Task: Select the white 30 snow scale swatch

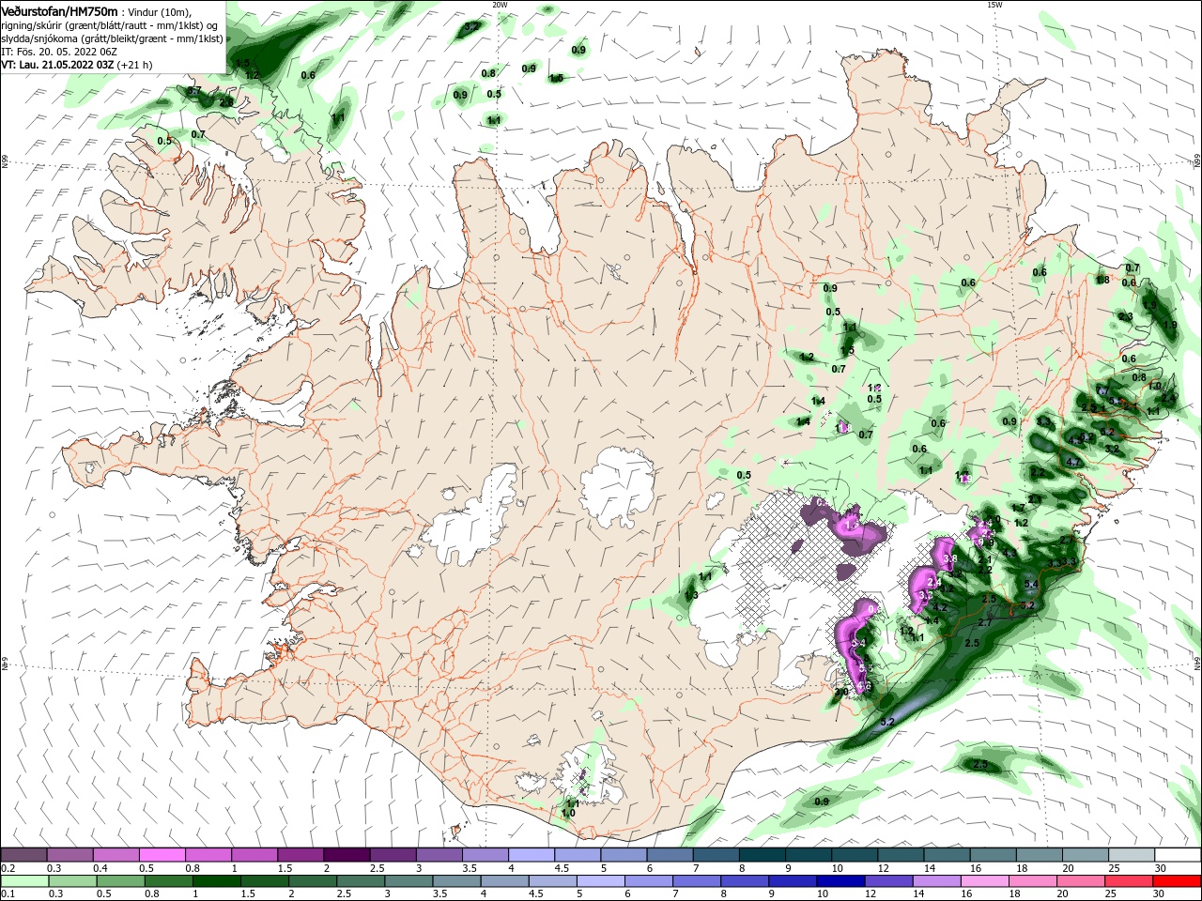Action: (1178, 855)
